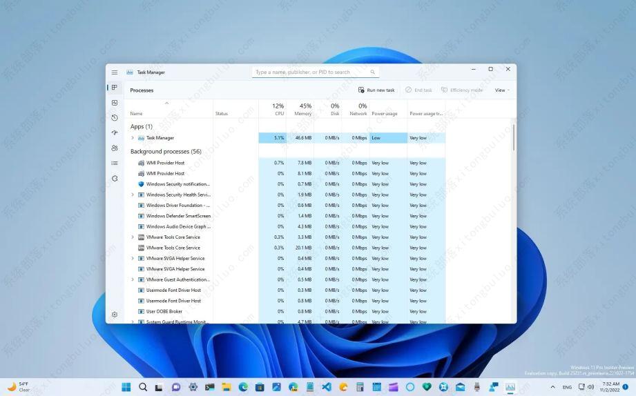This screenshot has height=396, width=636.
Task: Open the Services page icon
Action: (x=115, y=178)
